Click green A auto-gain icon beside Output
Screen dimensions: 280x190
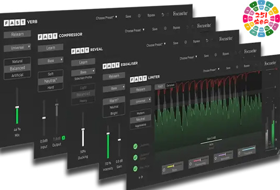click(63, 138)
